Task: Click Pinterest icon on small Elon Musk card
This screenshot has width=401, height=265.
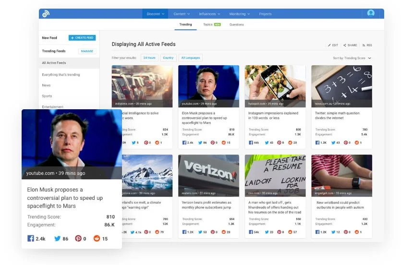Action: coord(213,143)
